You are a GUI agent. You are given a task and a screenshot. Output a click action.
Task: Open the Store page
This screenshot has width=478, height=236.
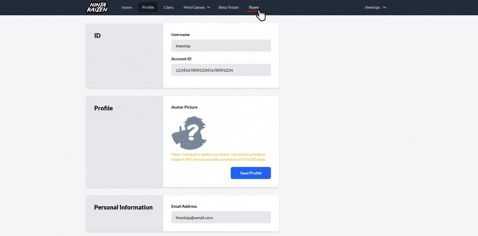point(254,7)
